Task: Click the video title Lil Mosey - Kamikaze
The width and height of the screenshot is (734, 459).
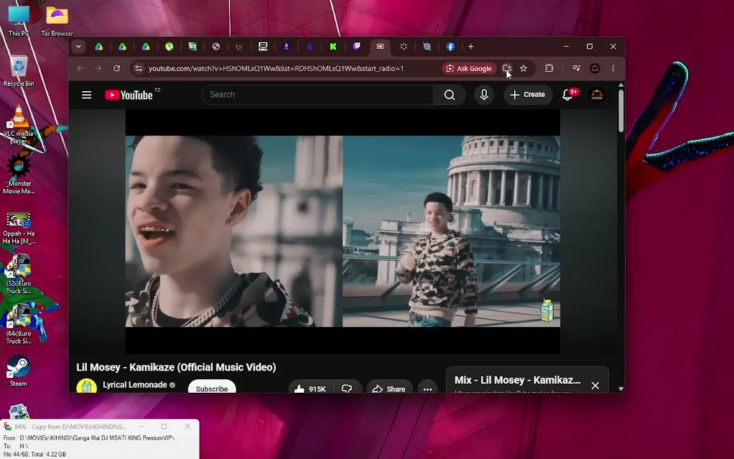Action: point(176,367)
